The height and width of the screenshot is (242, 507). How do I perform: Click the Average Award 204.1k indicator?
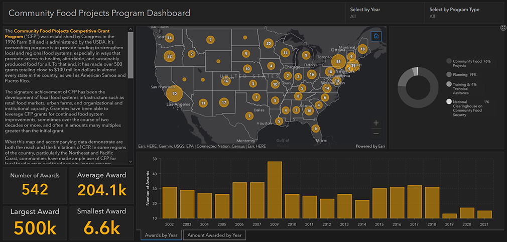coord(101,185)
